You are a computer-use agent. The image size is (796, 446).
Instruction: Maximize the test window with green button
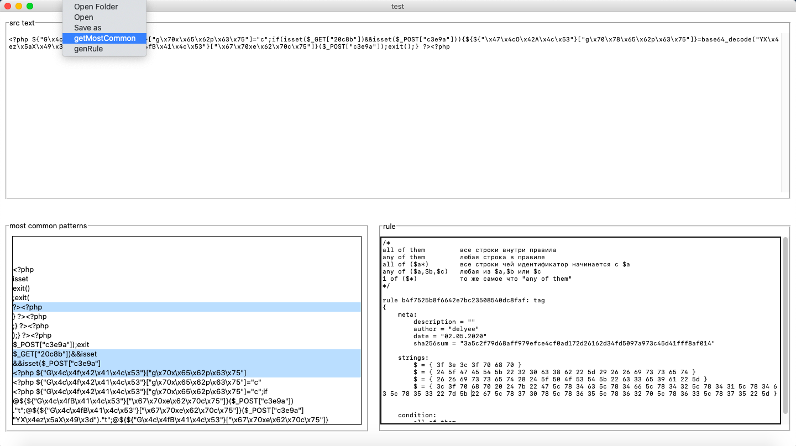coord(30,6)
